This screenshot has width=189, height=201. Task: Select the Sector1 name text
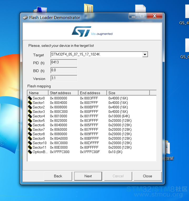39,103
